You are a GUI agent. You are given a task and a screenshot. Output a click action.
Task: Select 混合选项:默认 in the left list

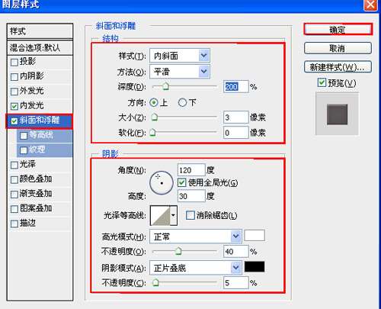pyautogui.click(x=40, y=47)
